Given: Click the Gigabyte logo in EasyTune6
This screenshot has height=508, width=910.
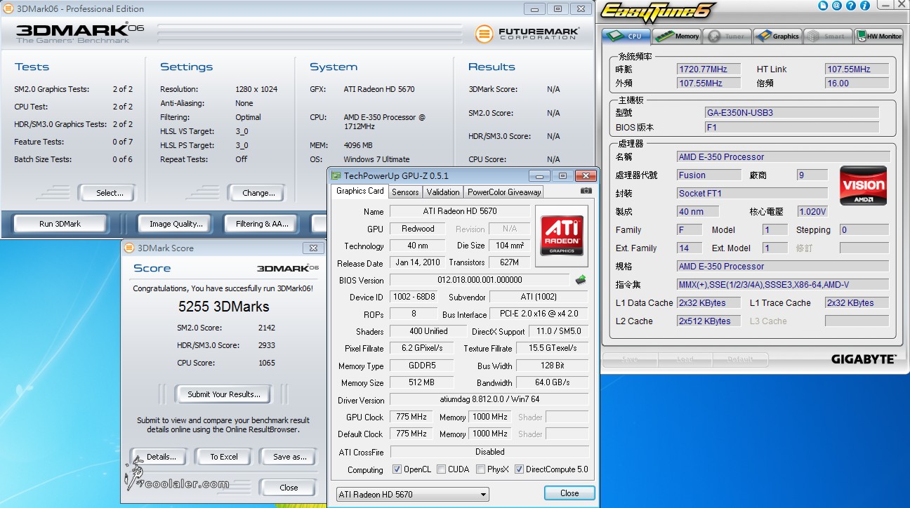Looking at the screenshot, I should (864, 359).
